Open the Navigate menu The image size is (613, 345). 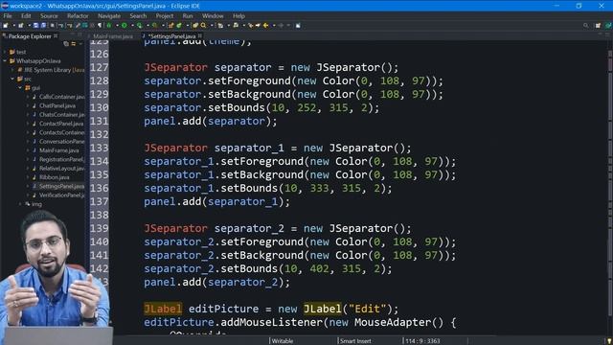[x=109, y=16]
